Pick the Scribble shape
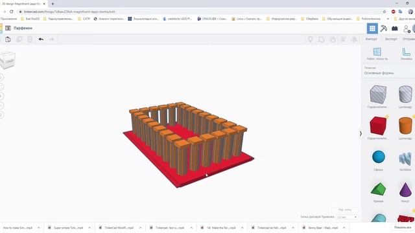Viewport: 415px width, 233px height. coord(405,158)
